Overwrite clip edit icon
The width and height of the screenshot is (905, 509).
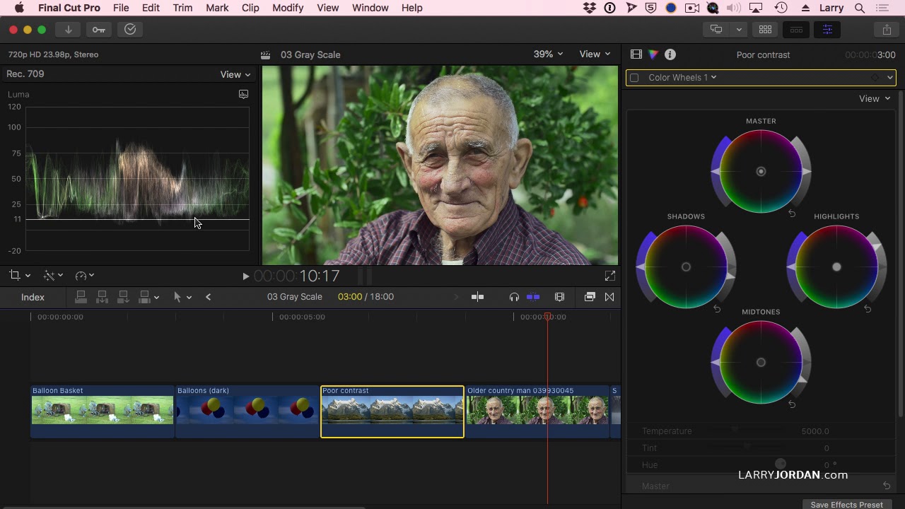(145, 297)
